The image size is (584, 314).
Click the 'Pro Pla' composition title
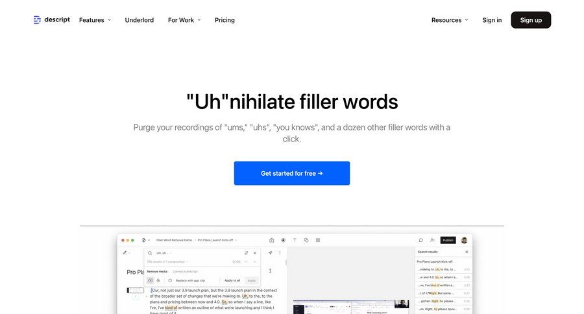135,272
